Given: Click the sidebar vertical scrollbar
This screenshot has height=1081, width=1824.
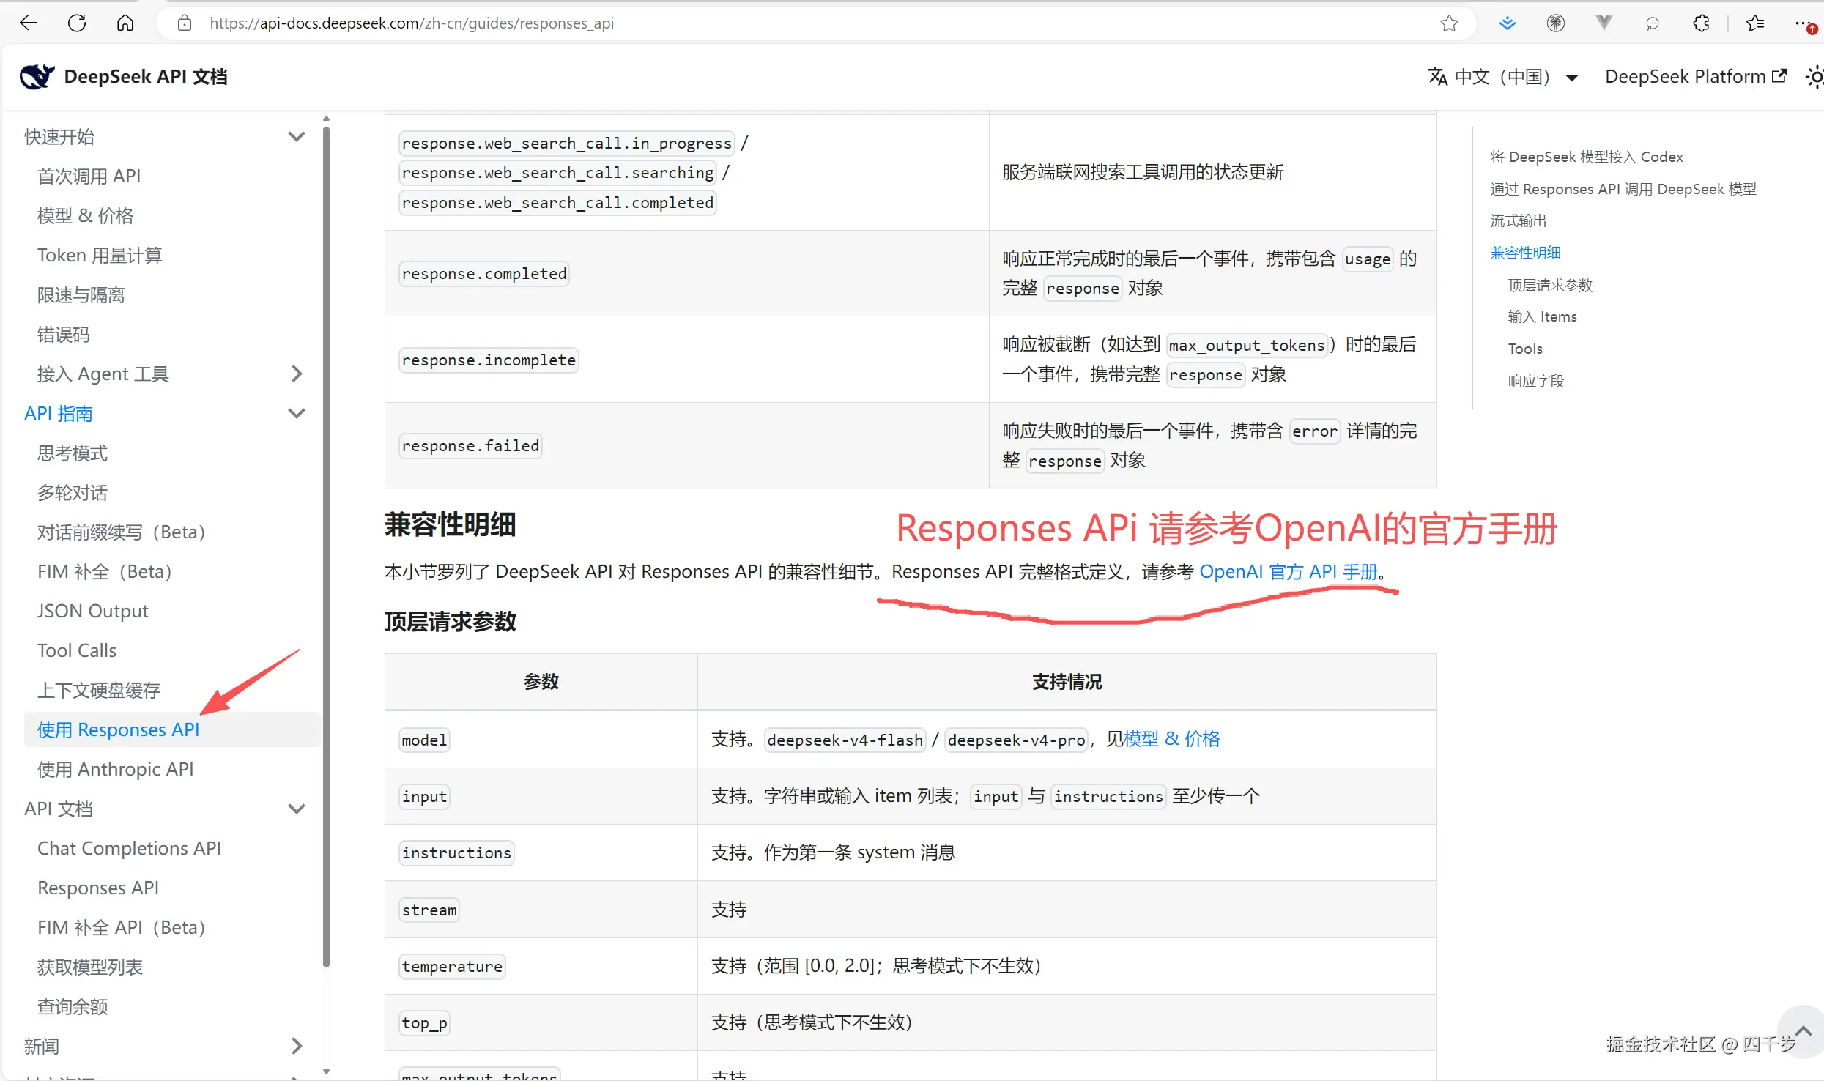Looking at the screenshot, I should (326, 546).
